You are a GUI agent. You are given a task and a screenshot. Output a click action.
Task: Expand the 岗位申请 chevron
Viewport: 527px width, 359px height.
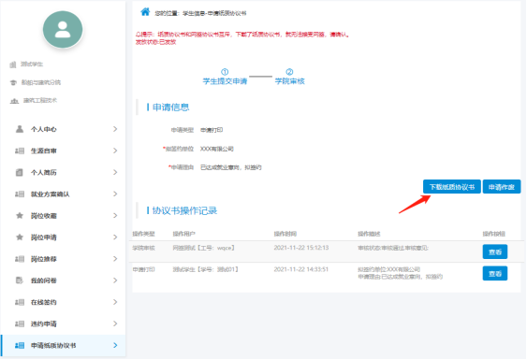click(115, 237)
